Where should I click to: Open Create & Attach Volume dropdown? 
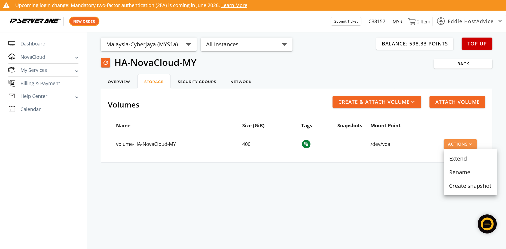(377, 102)
